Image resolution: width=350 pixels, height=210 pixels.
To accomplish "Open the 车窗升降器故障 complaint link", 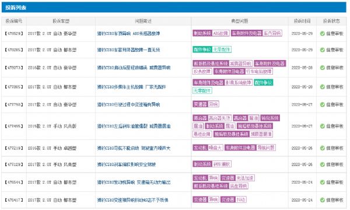I will click(x=128, y=50).
